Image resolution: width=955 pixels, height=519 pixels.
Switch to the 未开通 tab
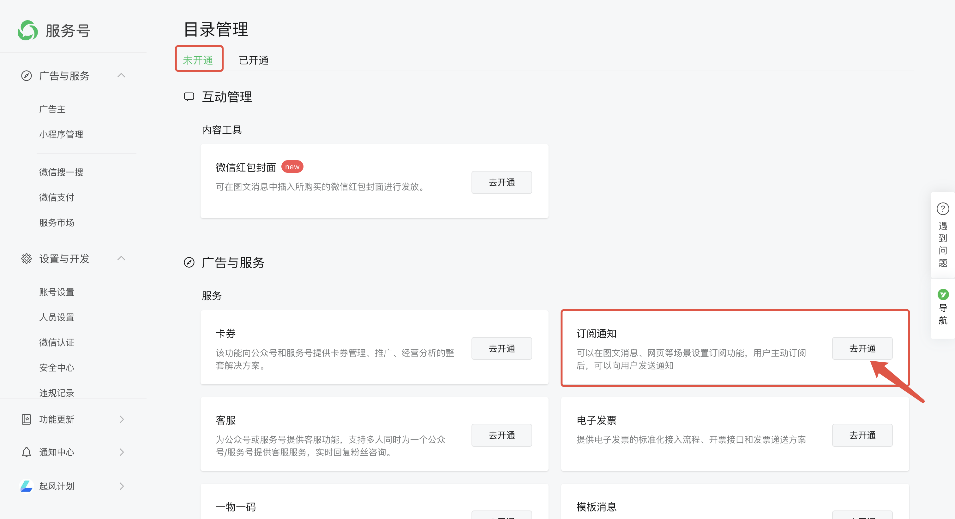point(198,60)
